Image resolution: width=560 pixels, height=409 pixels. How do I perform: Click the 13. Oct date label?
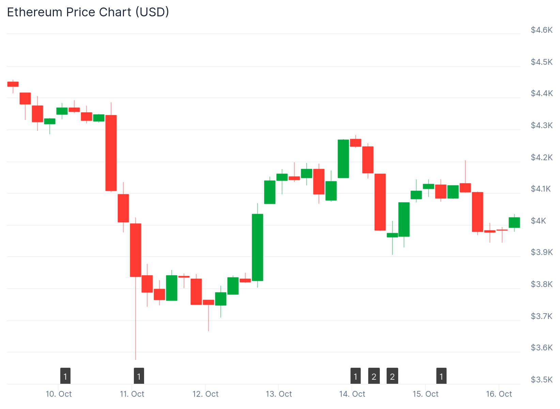coord(279,394)
